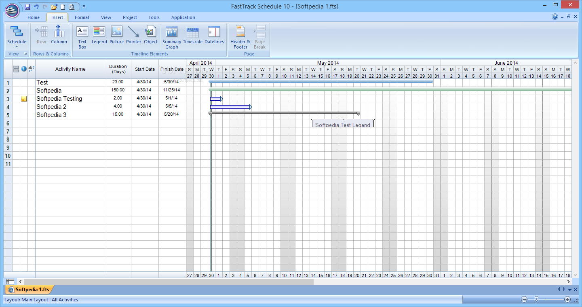582x307 pixels.
Task: Insert a Legend
Action: click(99, 35)
